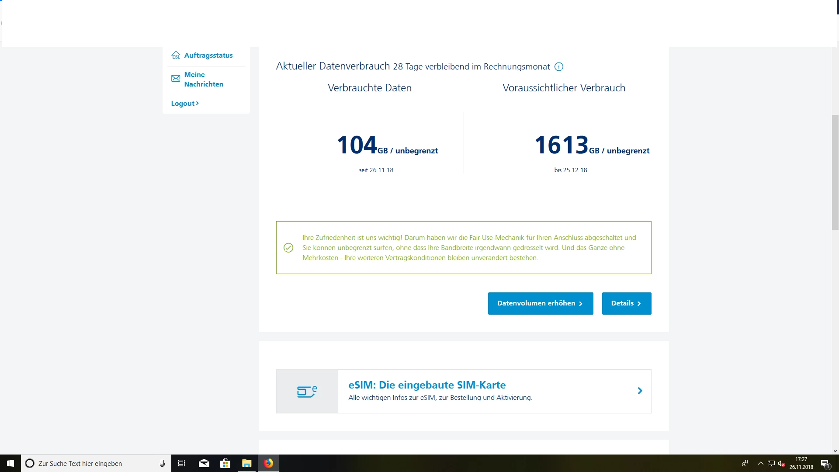Open File Explorer from the taskbar
This screenshot has height=472, width=839.
(x=247, y=463)
